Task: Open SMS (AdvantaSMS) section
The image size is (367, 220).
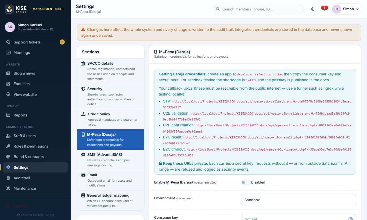Action: point(111,160)
